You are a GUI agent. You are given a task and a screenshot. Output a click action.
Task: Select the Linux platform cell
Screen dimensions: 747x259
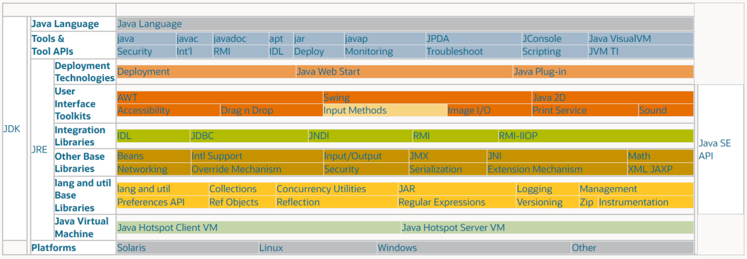tap(317, 247)
